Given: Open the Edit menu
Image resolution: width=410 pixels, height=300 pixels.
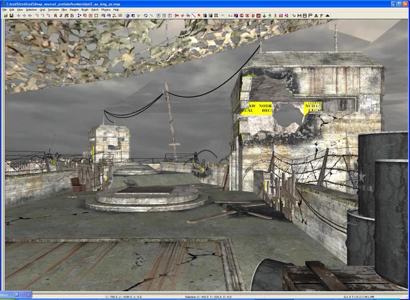Looking at the screenshot, I should [12, 10].
